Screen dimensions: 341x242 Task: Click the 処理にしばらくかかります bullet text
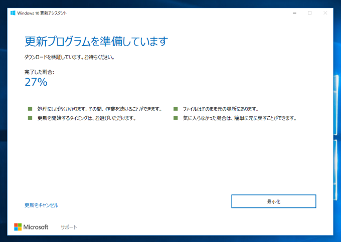point(99,109)
